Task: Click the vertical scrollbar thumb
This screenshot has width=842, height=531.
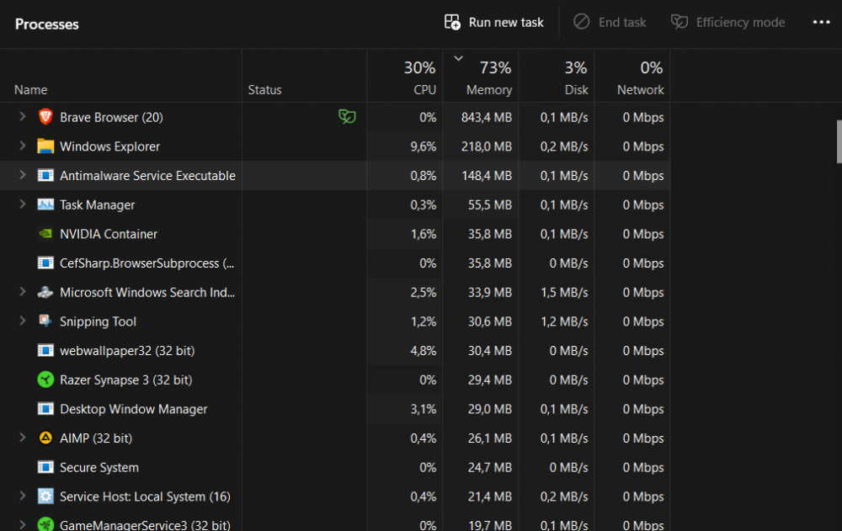Action: tap(839, 141)
